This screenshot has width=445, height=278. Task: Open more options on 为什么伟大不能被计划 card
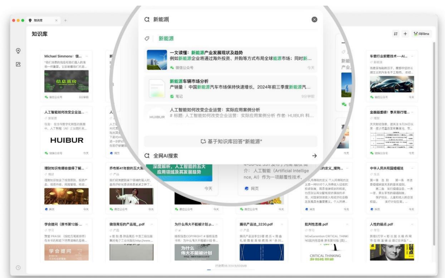click(x=217, y=224)
